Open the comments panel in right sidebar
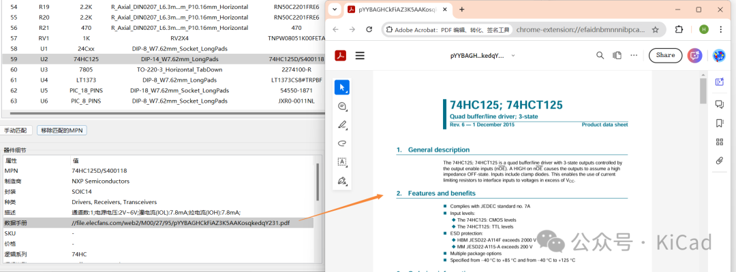 (x=719, y=104)
